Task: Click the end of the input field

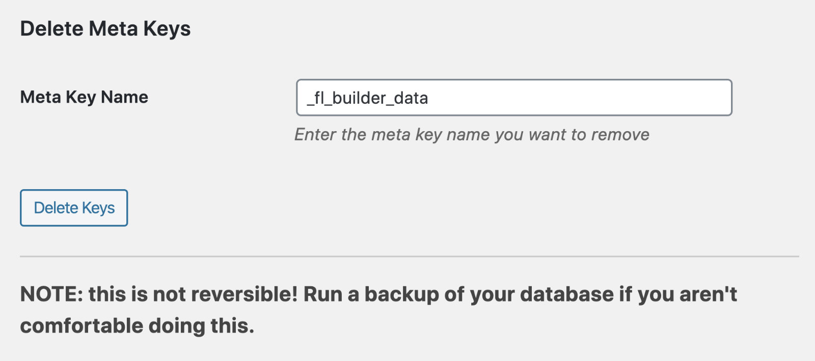Action: click(713, 97)
